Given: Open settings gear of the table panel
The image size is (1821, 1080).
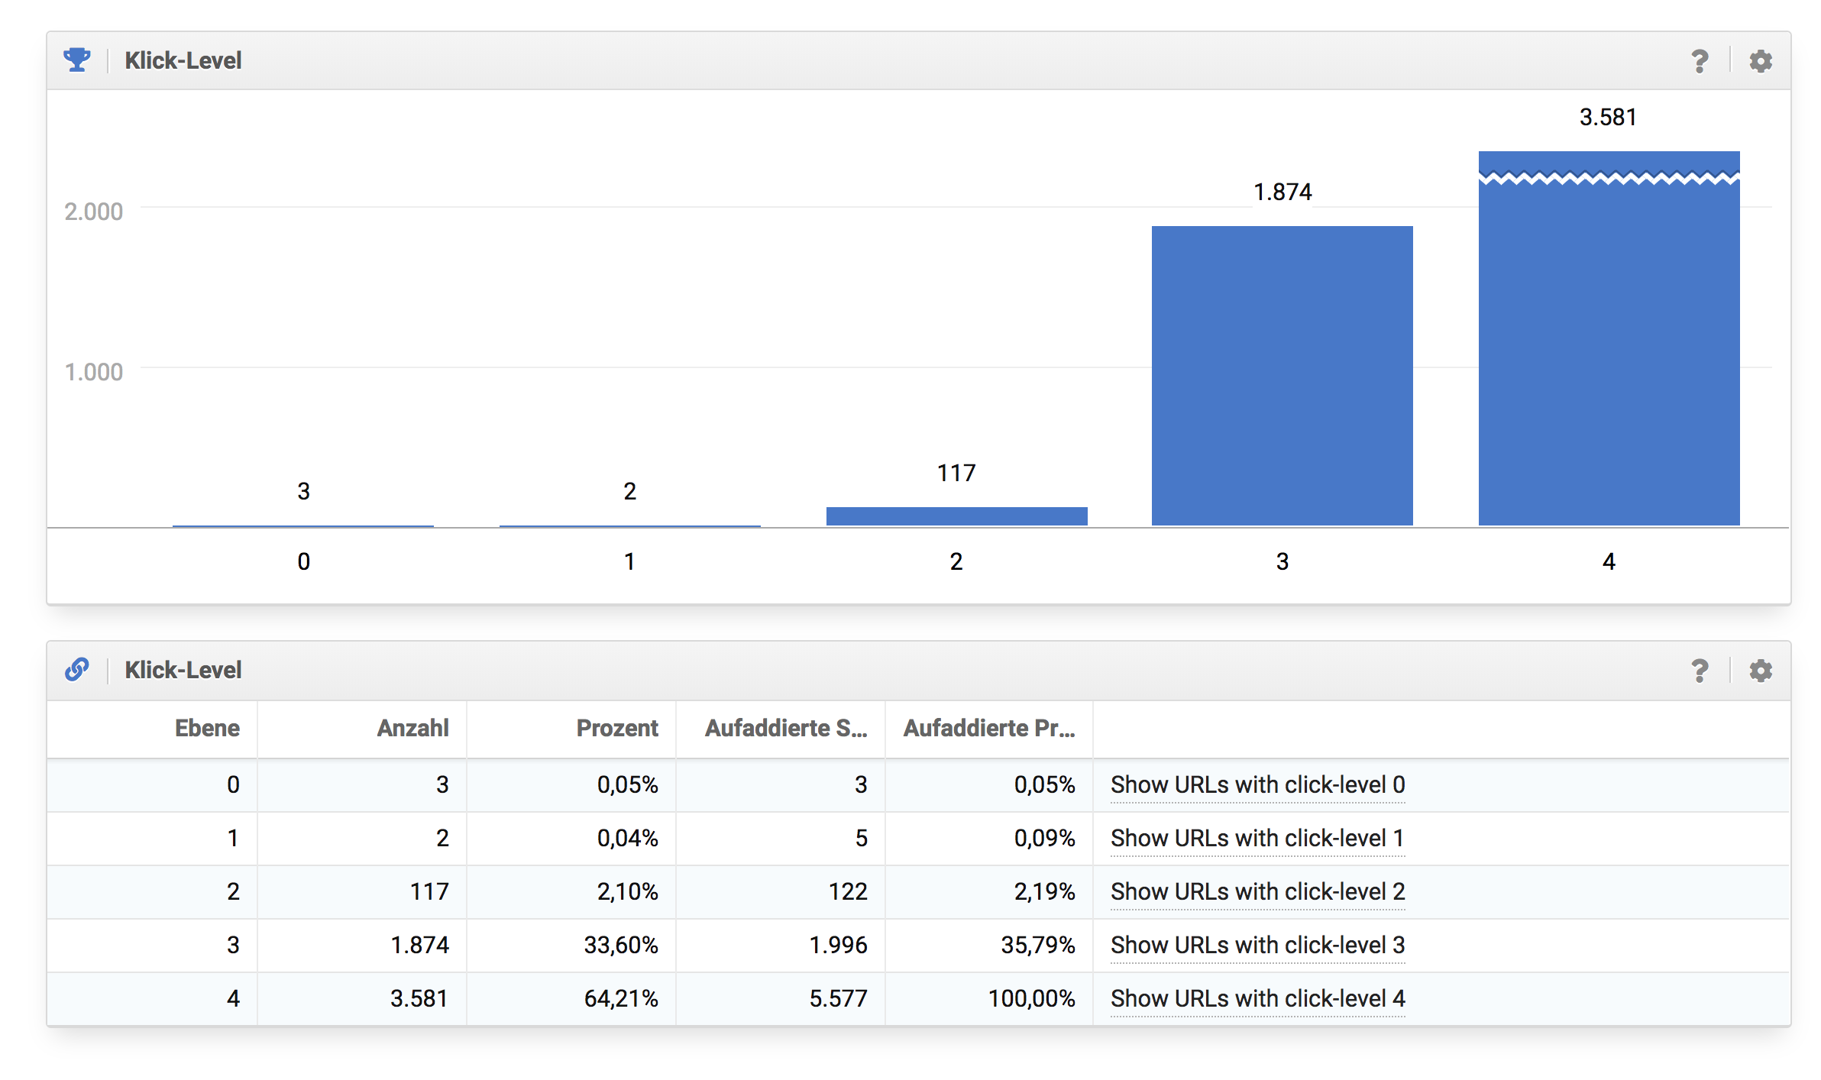Looking at the screenshot, I should point(1761,671).
